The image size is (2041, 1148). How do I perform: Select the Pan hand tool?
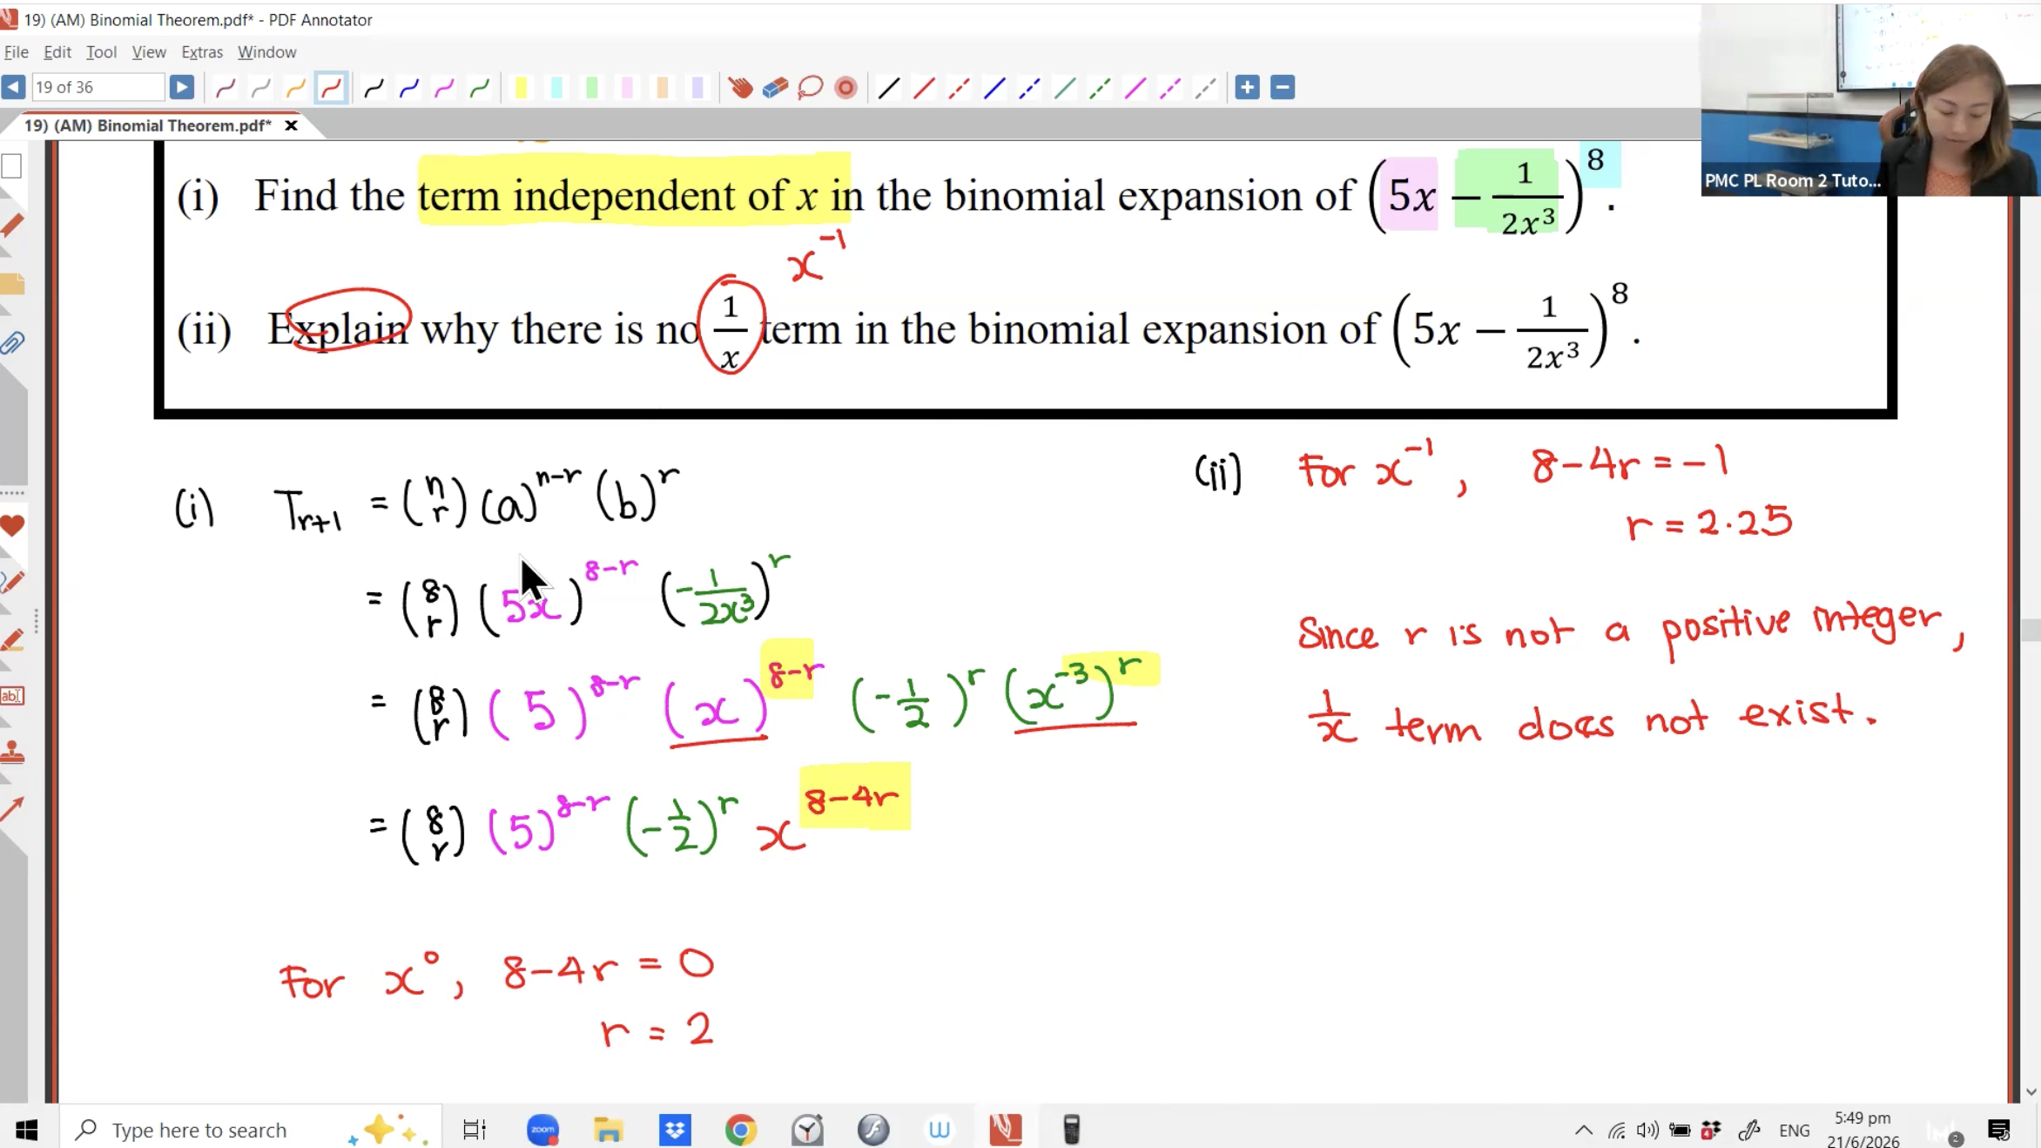pyautogui.click(x=740, y=87)
